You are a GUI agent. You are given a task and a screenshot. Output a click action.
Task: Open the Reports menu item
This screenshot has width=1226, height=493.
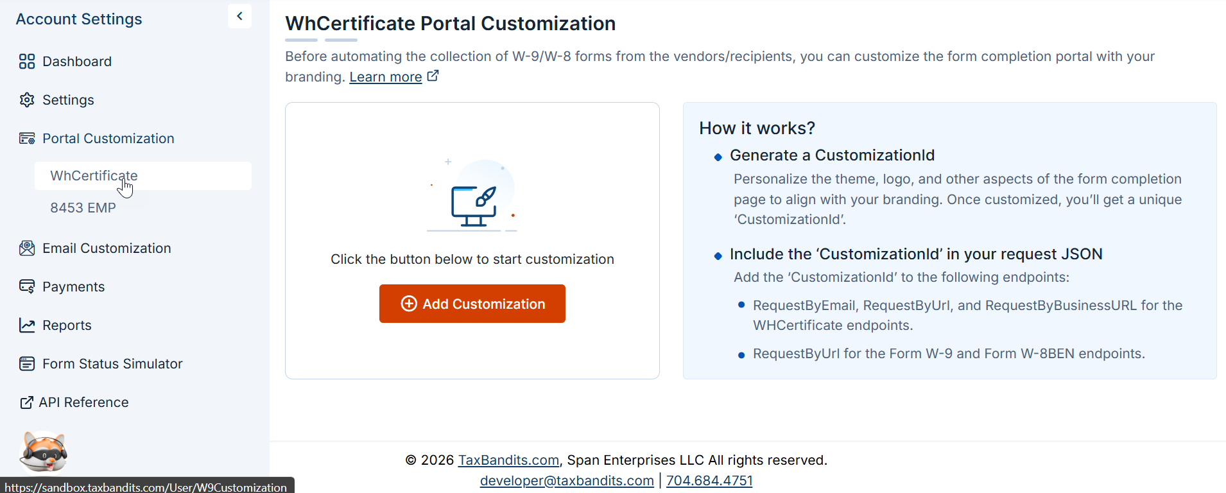[x=67, y=325]
